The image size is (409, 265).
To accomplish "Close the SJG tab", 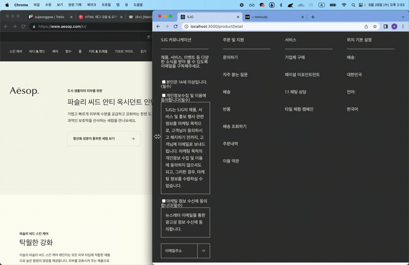I will pyautogui.click(x=238, y=17).
